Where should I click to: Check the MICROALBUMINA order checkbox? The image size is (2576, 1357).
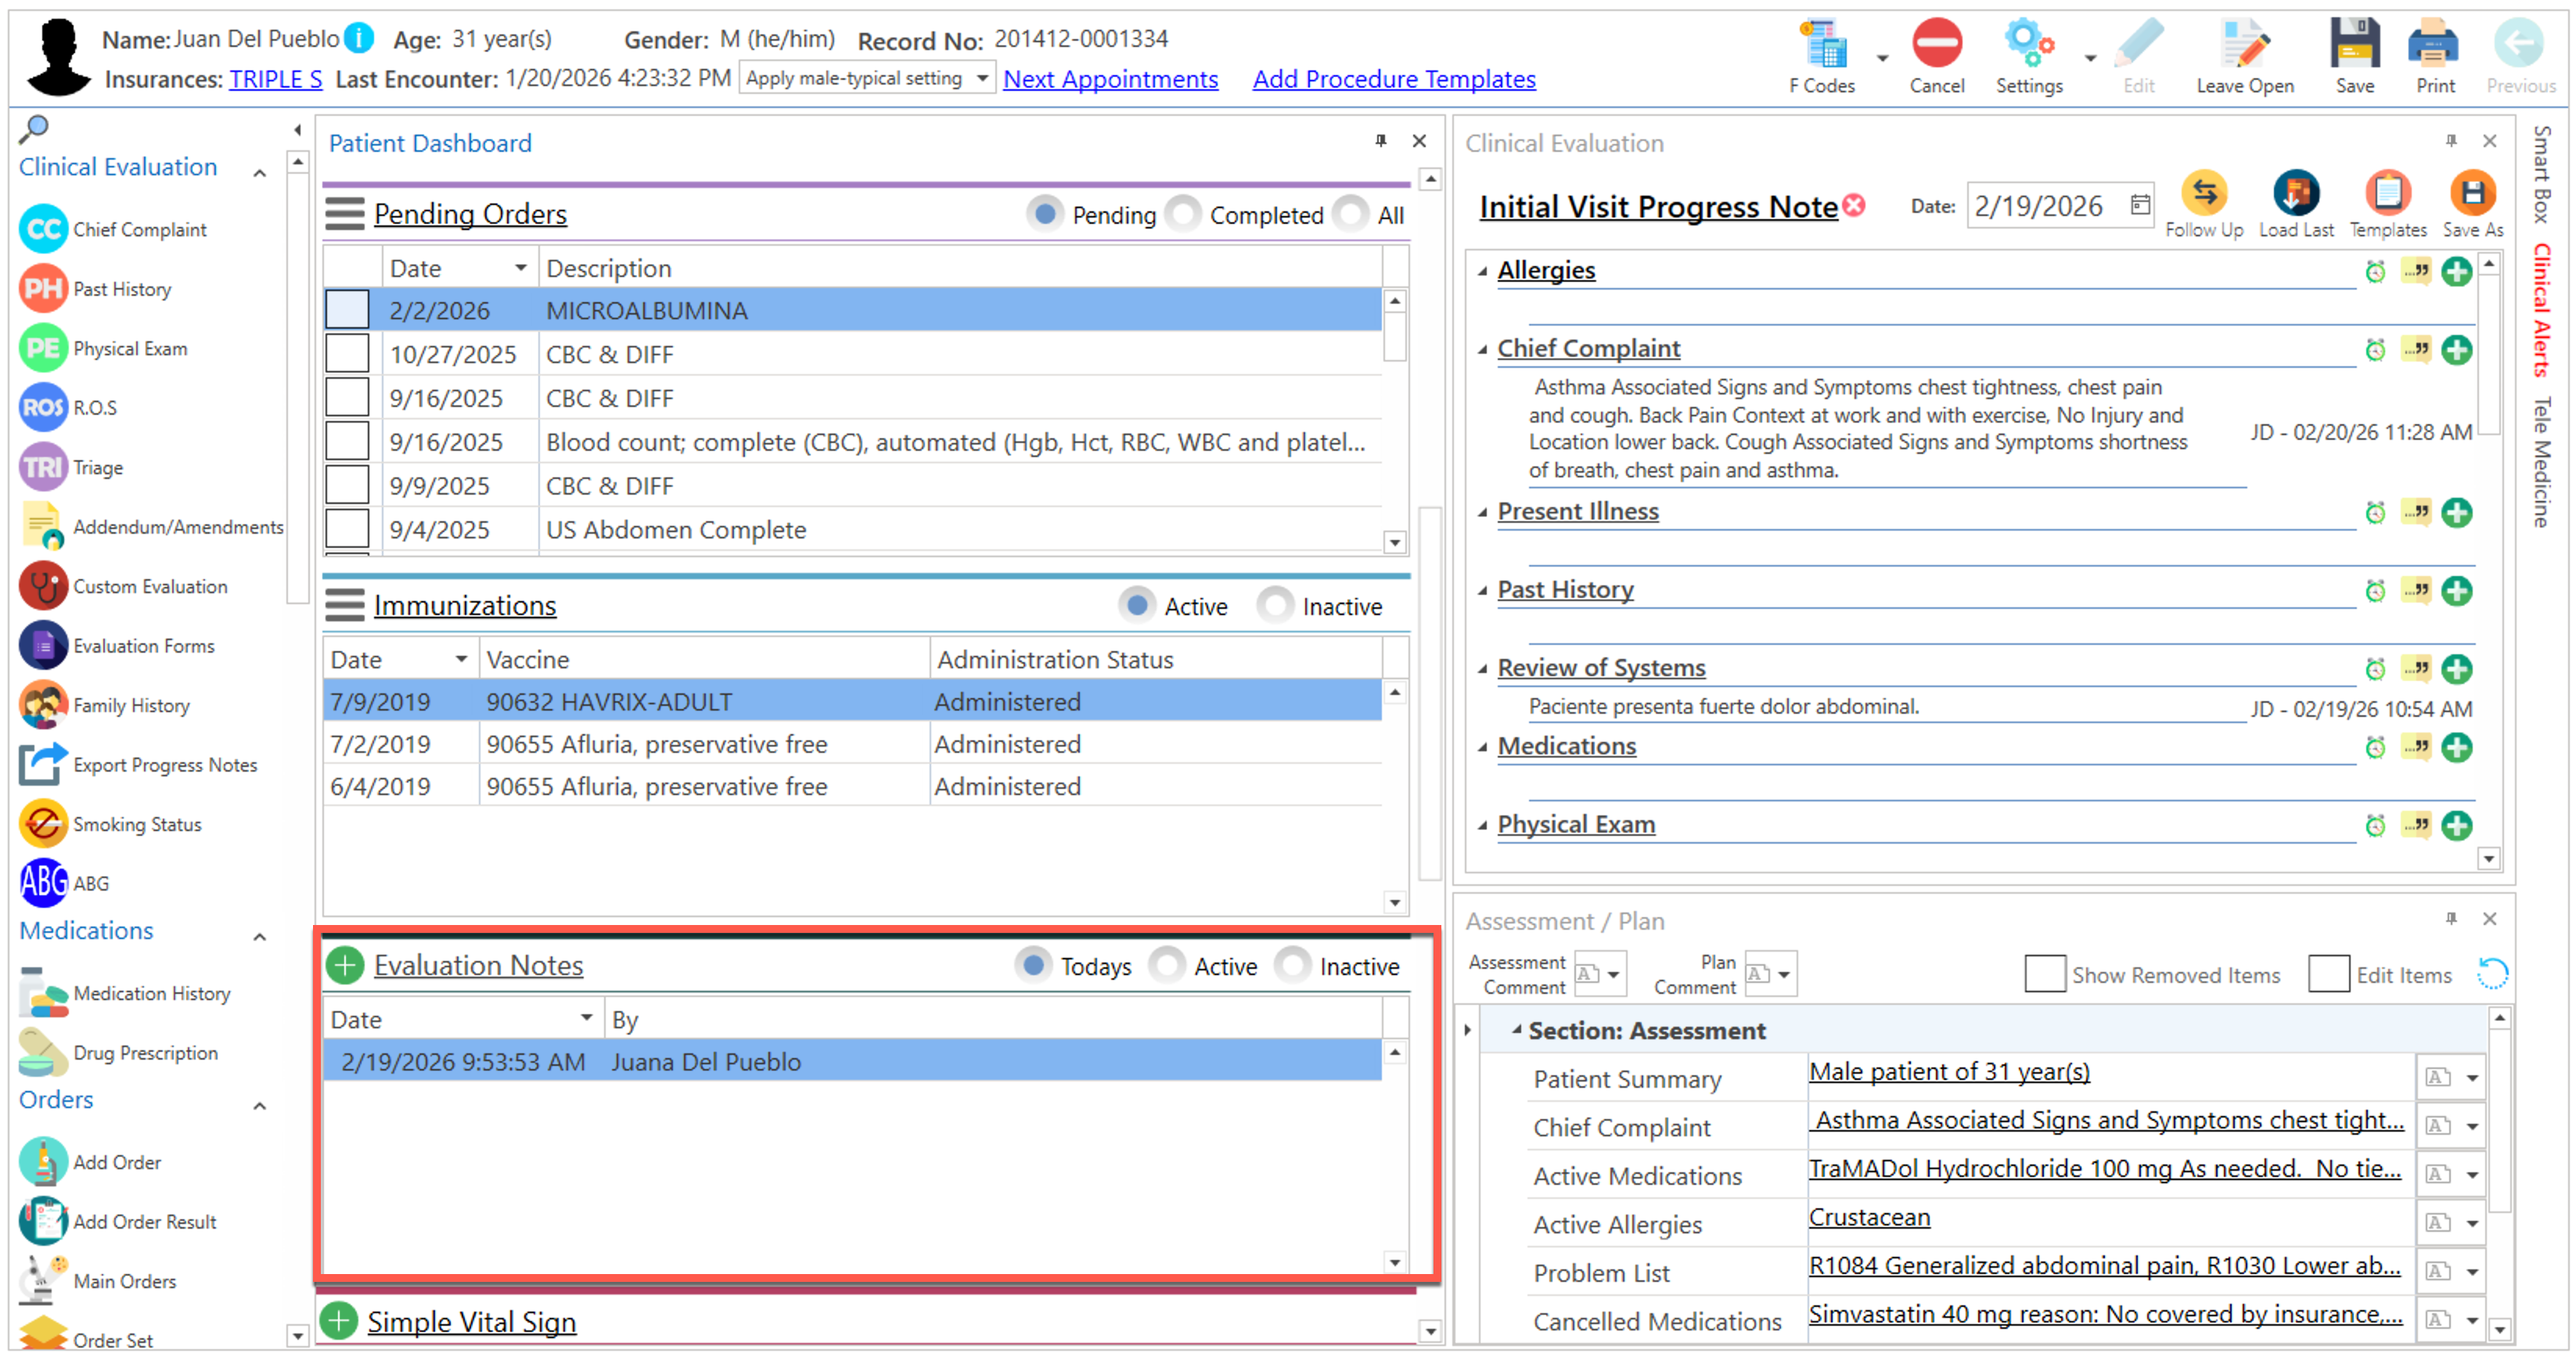pos(347,310)
